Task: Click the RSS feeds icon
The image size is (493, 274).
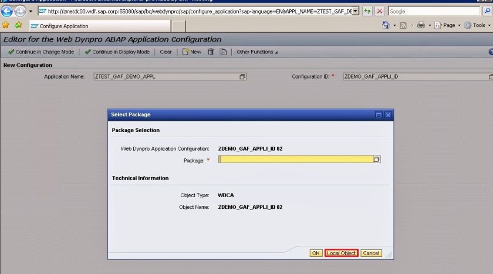Action: click(403, 25)
